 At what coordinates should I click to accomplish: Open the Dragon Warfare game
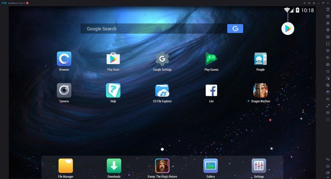pyautogui.click(x=260, y=90)
